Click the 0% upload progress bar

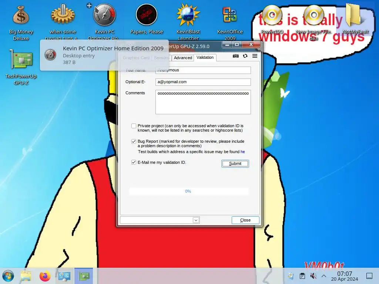pyautogui.click(x=189, y=191)
